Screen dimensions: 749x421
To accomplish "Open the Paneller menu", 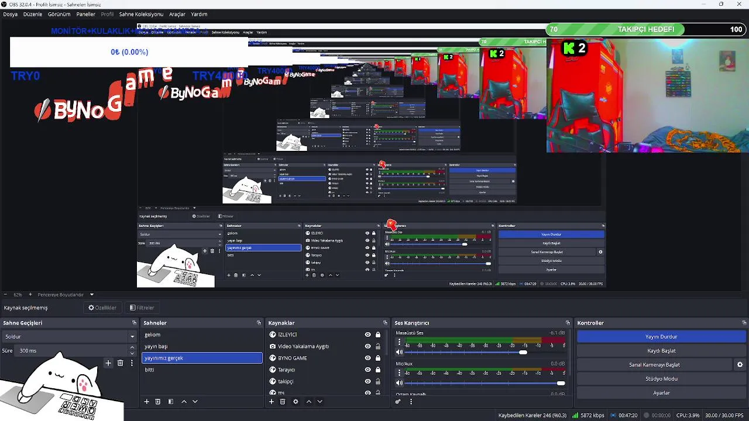I will point(86,14).
